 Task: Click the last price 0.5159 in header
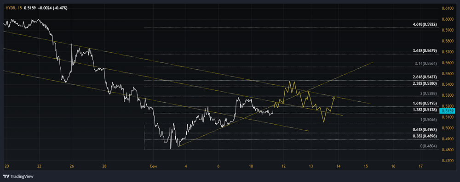(29, 8)
